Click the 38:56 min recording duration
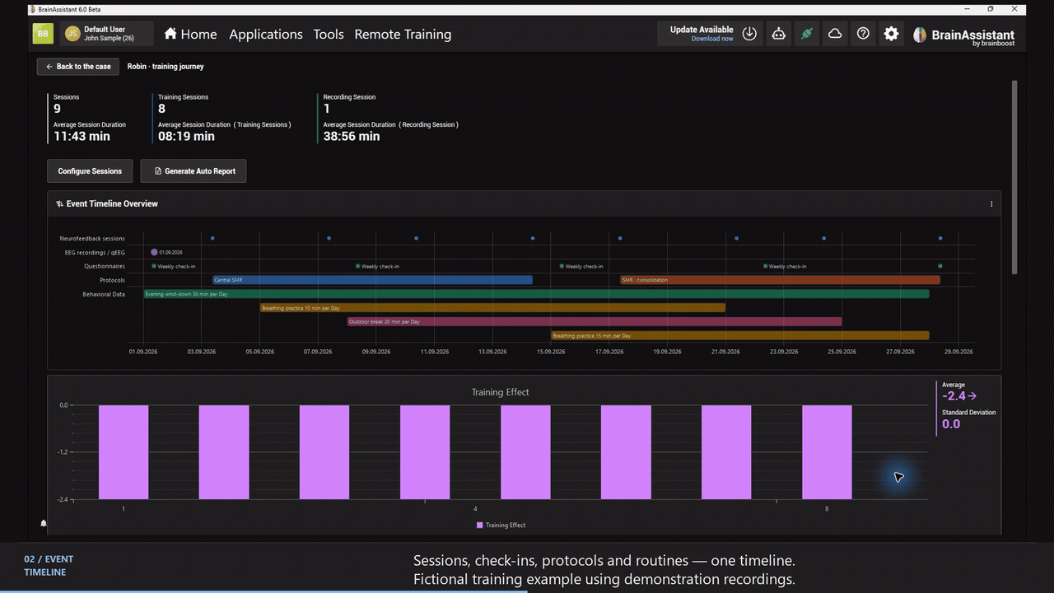 click(352, 137)
